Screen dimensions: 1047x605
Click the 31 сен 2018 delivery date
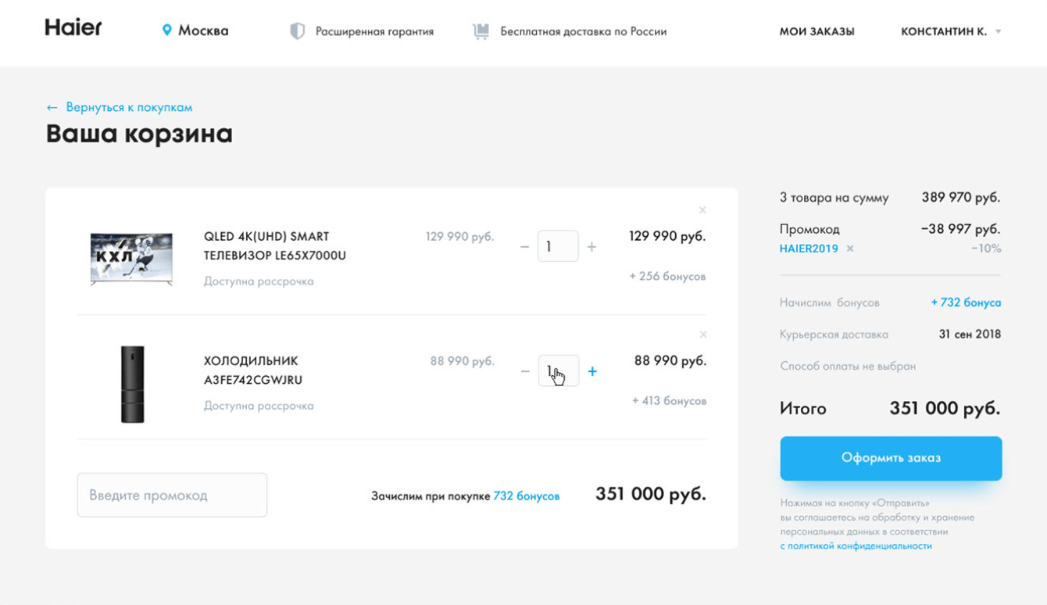pos(970,335)
